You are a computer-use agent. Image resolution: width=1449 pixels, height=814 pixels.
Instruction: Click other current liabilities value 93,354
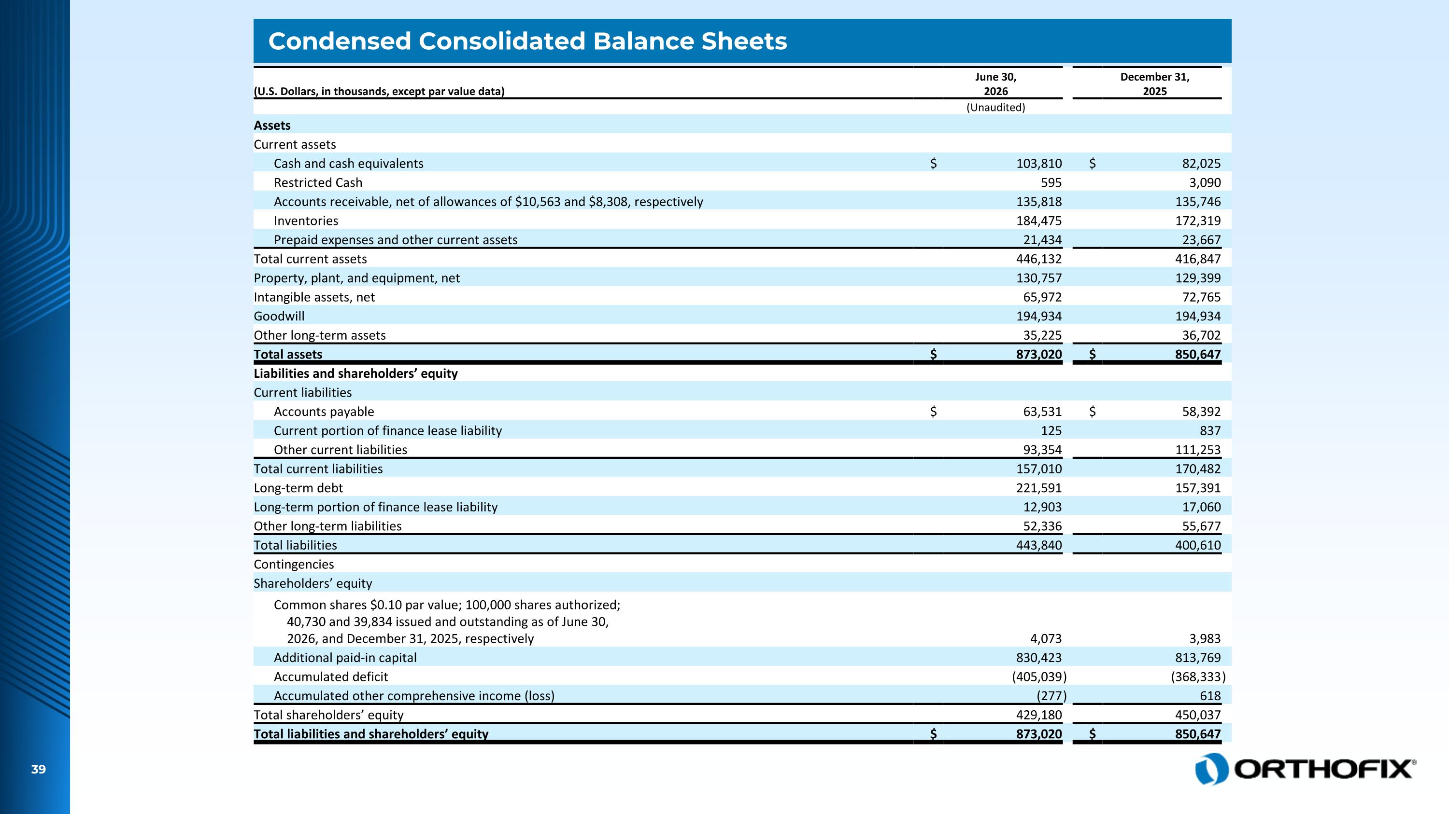(1042, 450)
